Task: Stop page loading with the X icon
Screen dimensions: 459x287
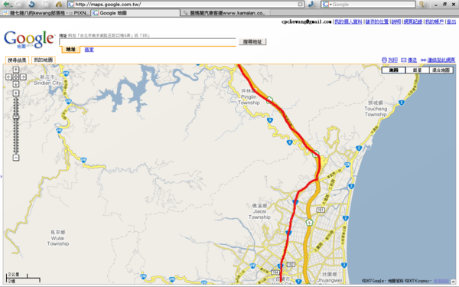Action: pos(45,4)
